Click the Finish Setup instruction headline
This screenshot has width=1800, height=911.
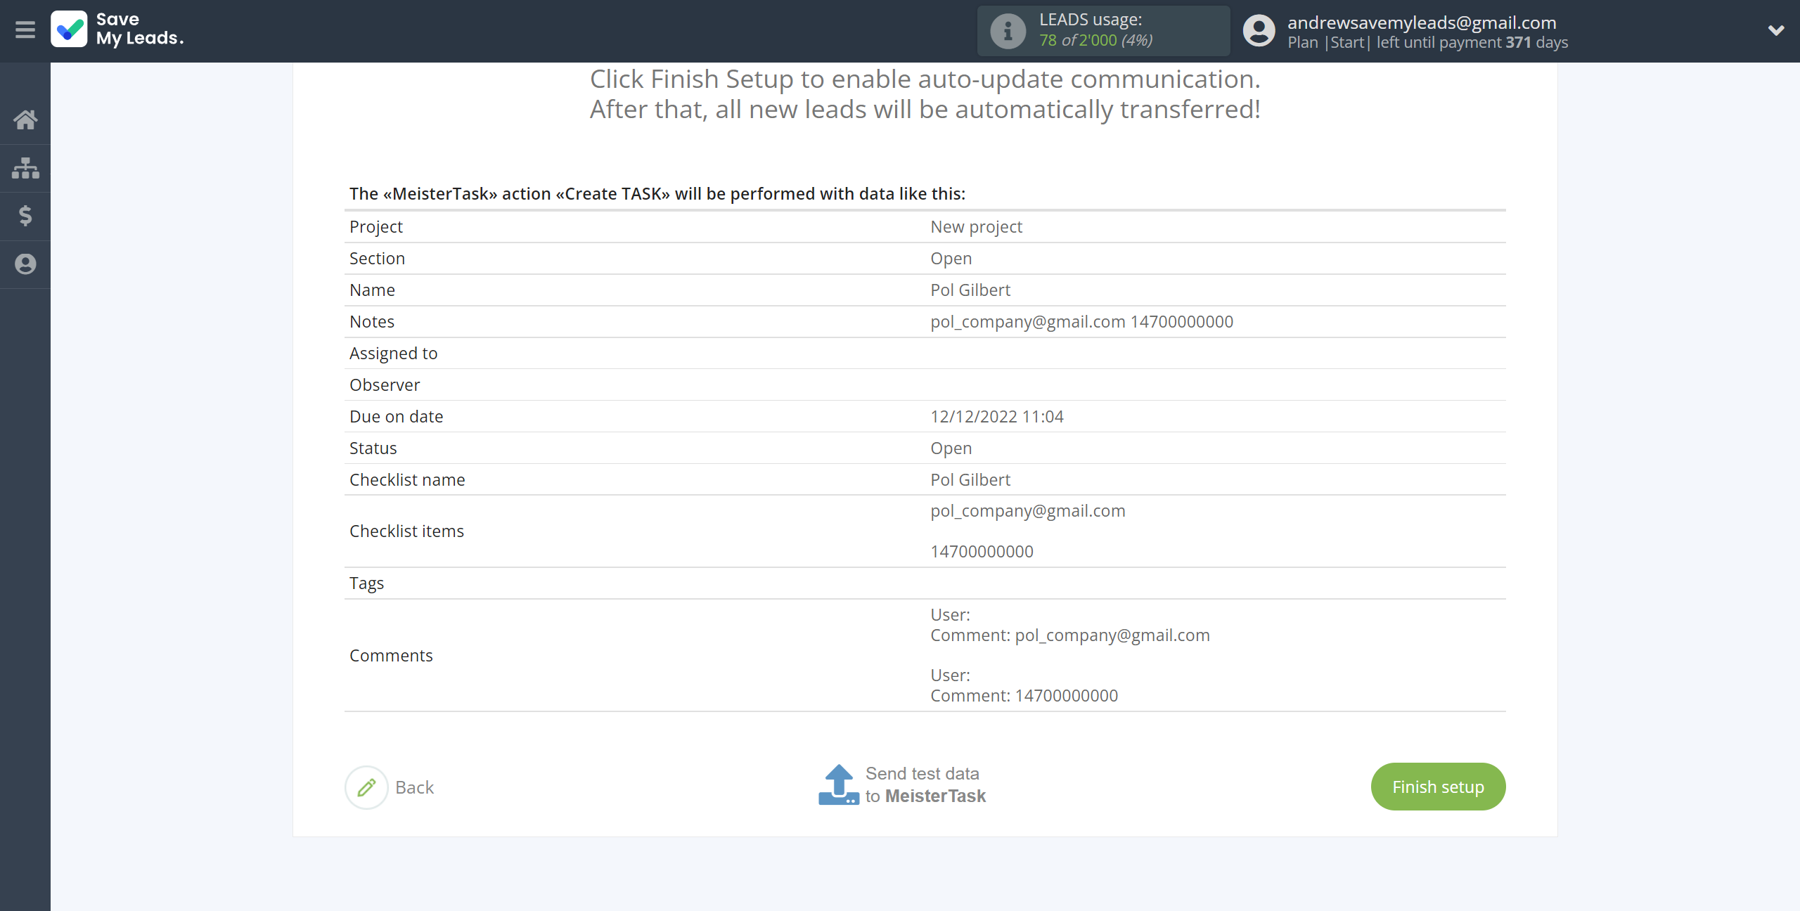pos(925,94)
